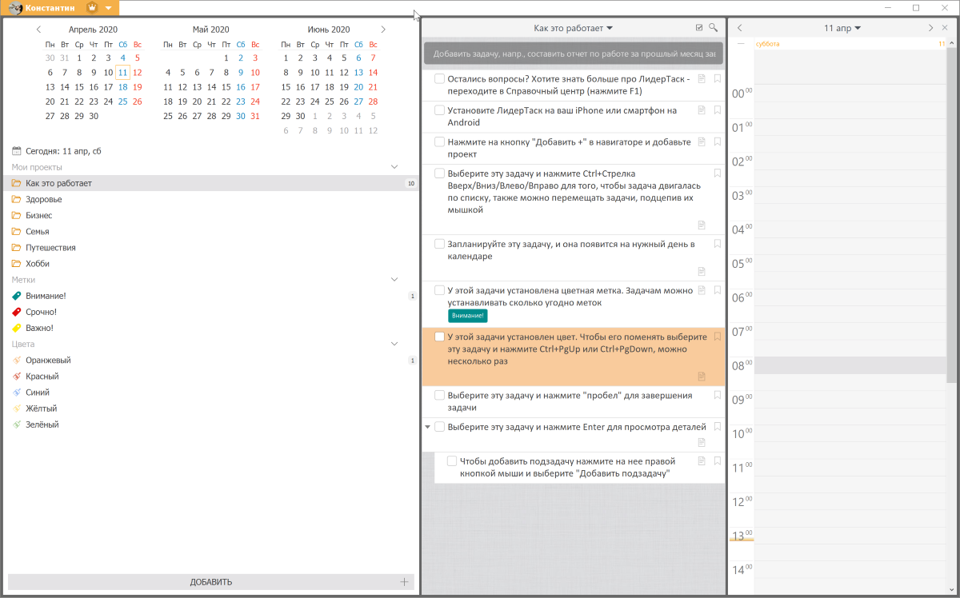Click the folder icon of Бизнес project

click(x=17, y=216)
